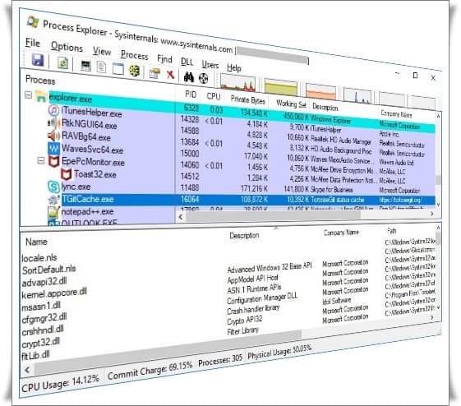Click the green Refresh Now toolbar icon

(x=62, y=63)
